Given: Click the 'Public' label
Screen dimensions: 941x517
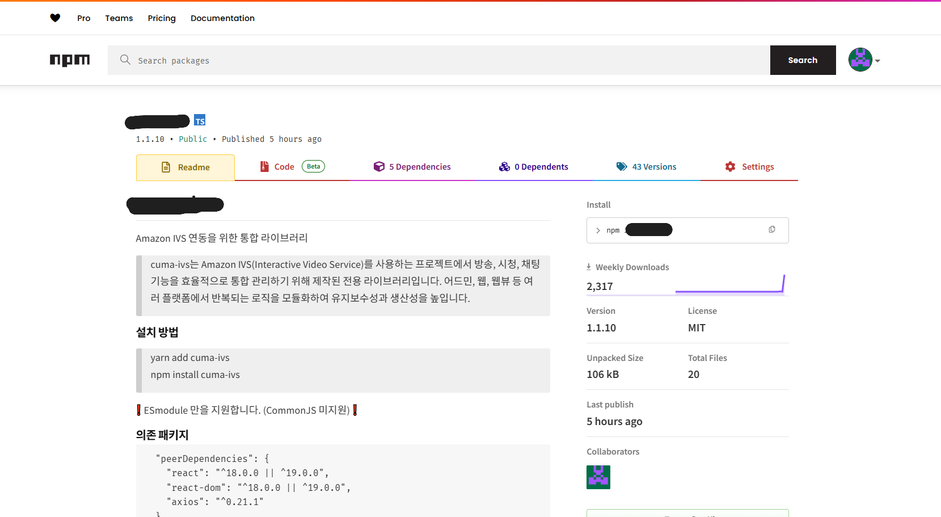Looking at the screenshot, I should (193, 139).
